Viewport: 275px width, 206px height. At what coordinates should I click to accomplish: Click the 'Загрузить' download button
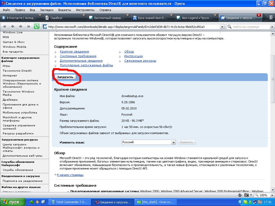65,77
